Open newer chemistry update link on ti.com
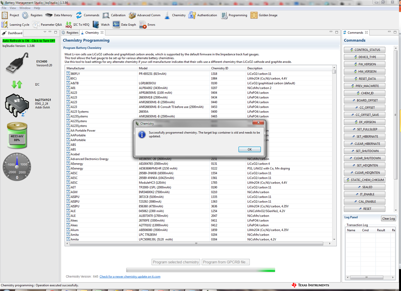Viewport: 401px width, 291px height. coord(130,276)
